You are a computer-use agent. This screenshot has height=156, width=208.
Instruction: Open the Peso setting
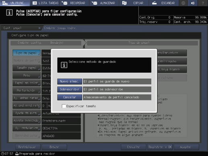(27, 76)
